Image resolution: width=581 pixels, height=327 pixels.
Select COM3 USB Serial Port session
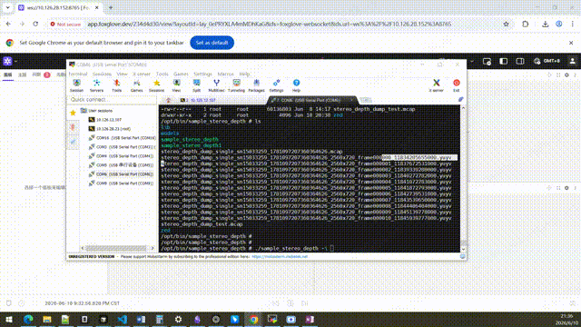(123, 147)
